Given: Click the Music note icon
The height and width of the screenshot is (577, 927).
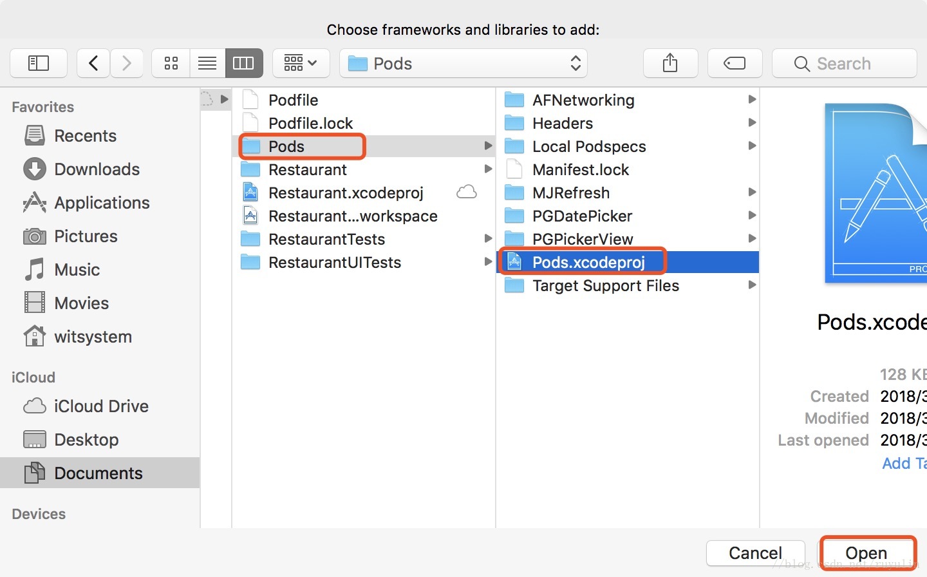Looking at the screenshot, I should coord(35,269).
